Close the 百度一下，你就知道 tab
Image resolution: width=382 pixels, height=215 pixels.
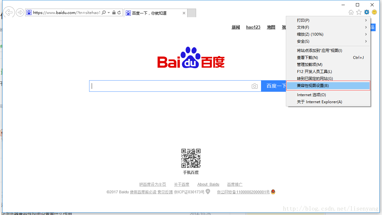(184, 13)
